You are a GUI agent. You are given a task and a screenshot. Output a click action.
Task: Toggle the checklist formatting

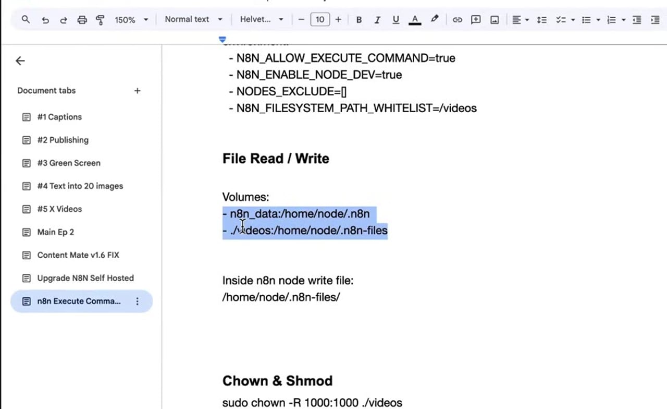point(561,20)
